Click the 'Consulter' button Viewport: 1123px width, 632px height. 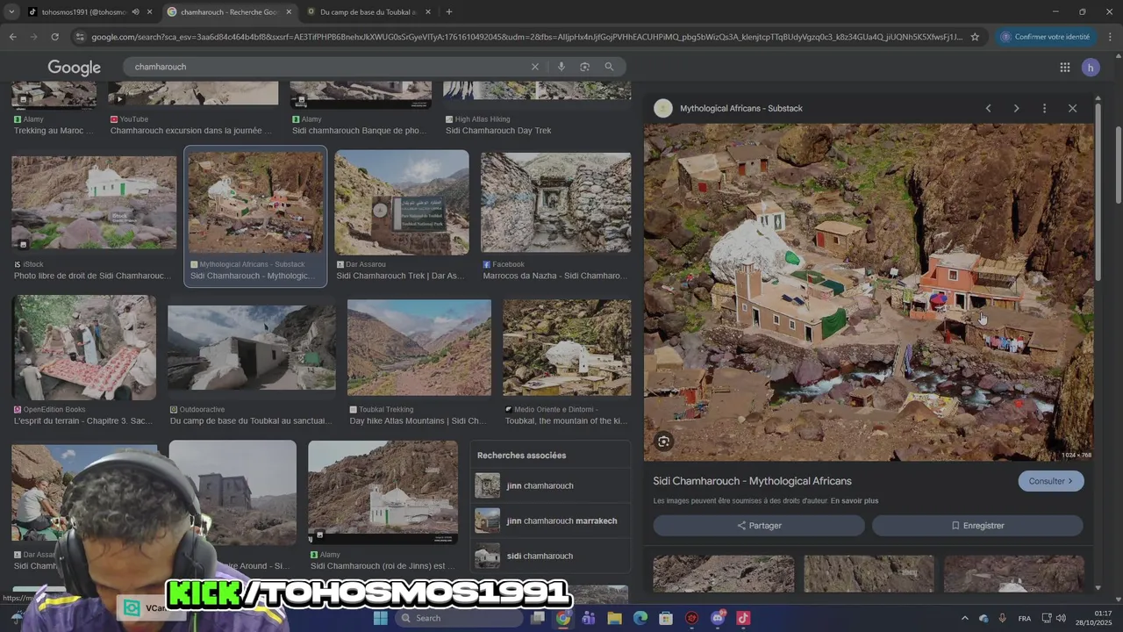[x=1051, y=481]
